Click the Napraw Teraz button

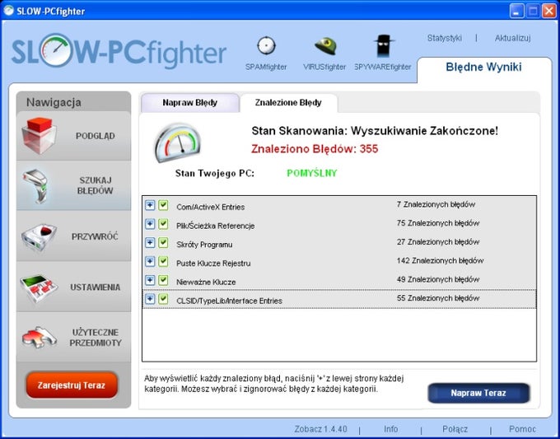(478, 393)
